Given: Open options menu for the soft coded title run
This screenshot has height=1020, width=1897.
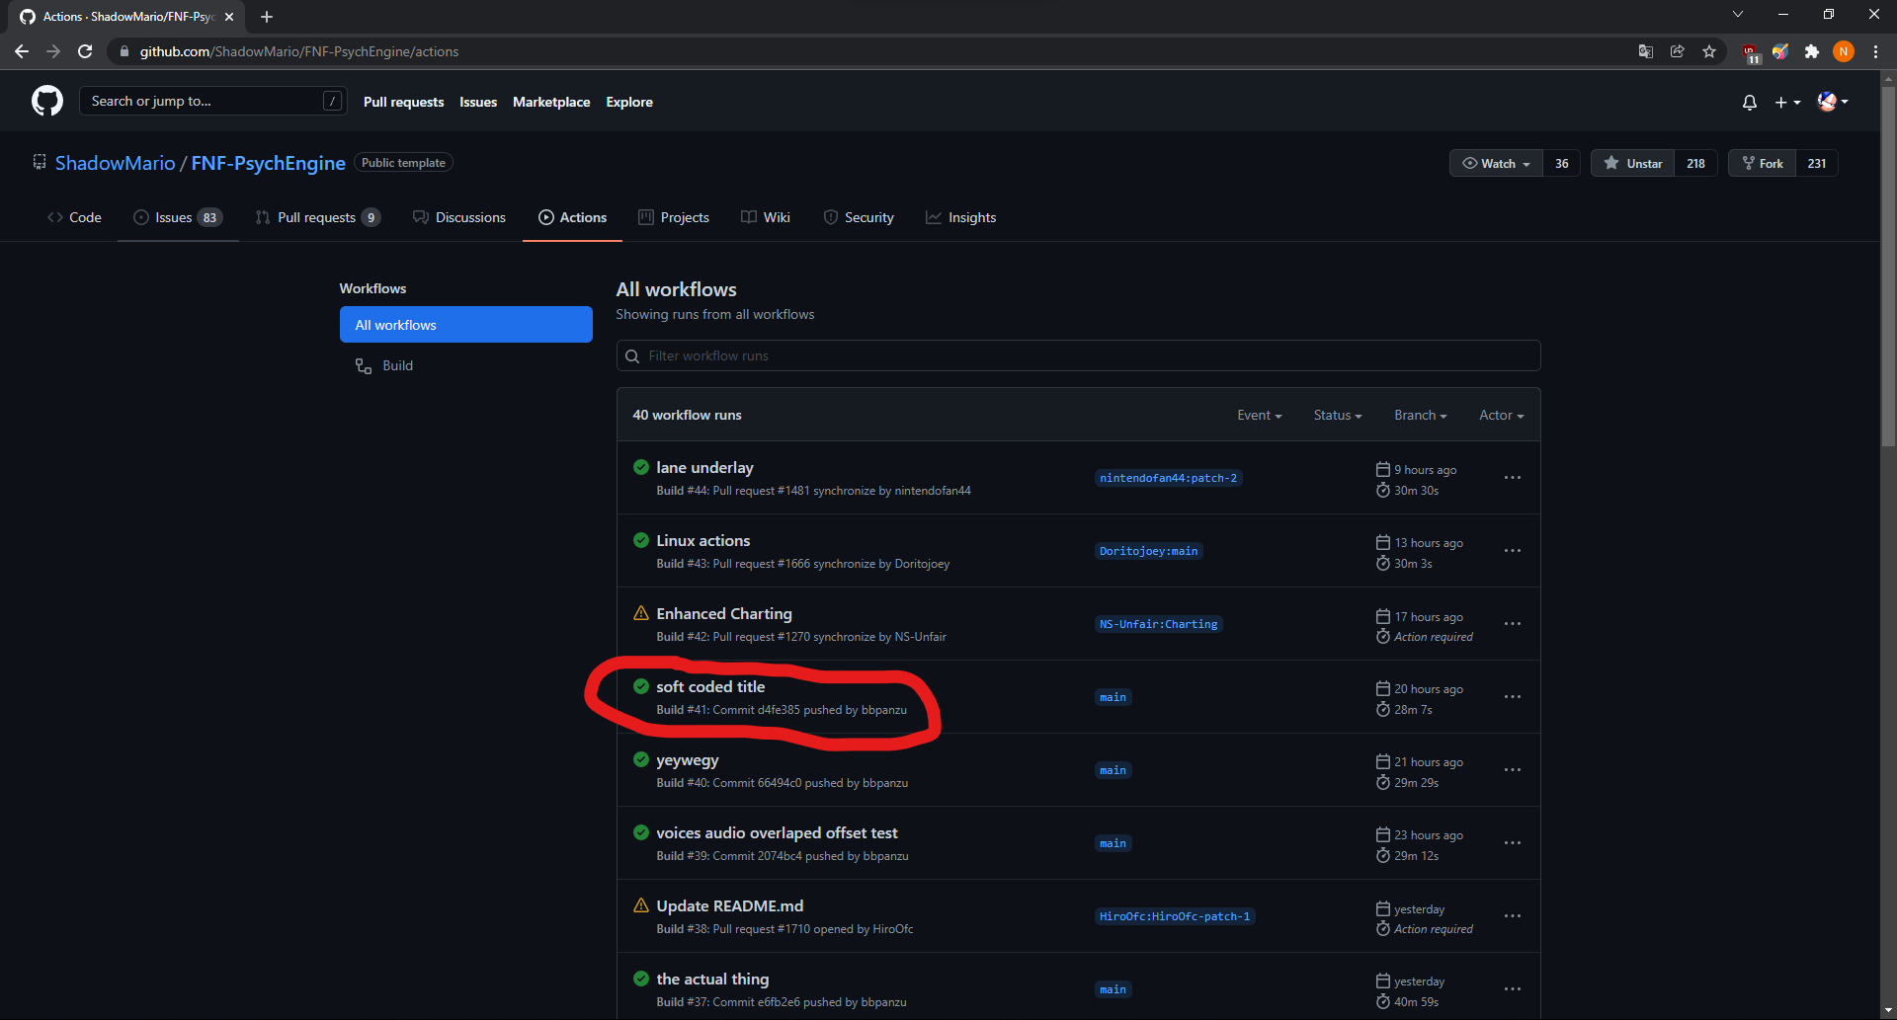Looking at the screenshot, I should [x=1513, y=696].
